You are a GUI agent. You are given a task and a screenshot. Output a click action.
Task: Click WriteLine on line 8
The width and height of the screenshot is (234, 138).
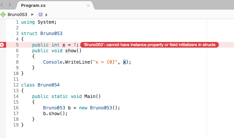pyautogui.click(x=78, y=62)
